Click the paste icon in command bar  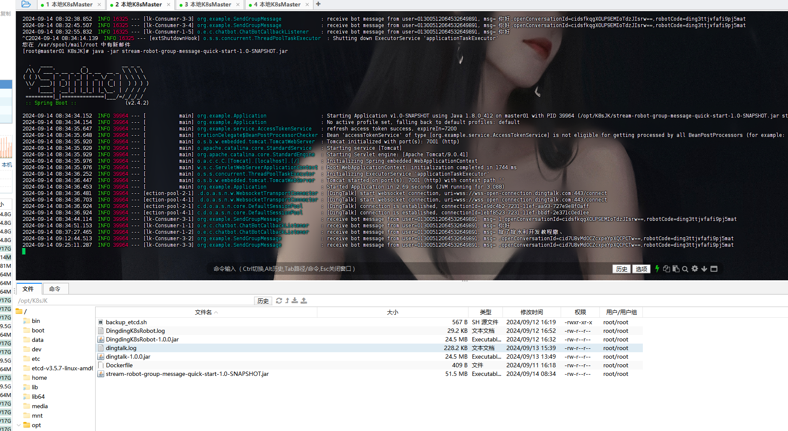(676, 269)
